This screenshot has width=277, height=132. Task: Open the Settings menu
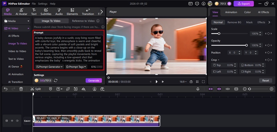(43, 4)
